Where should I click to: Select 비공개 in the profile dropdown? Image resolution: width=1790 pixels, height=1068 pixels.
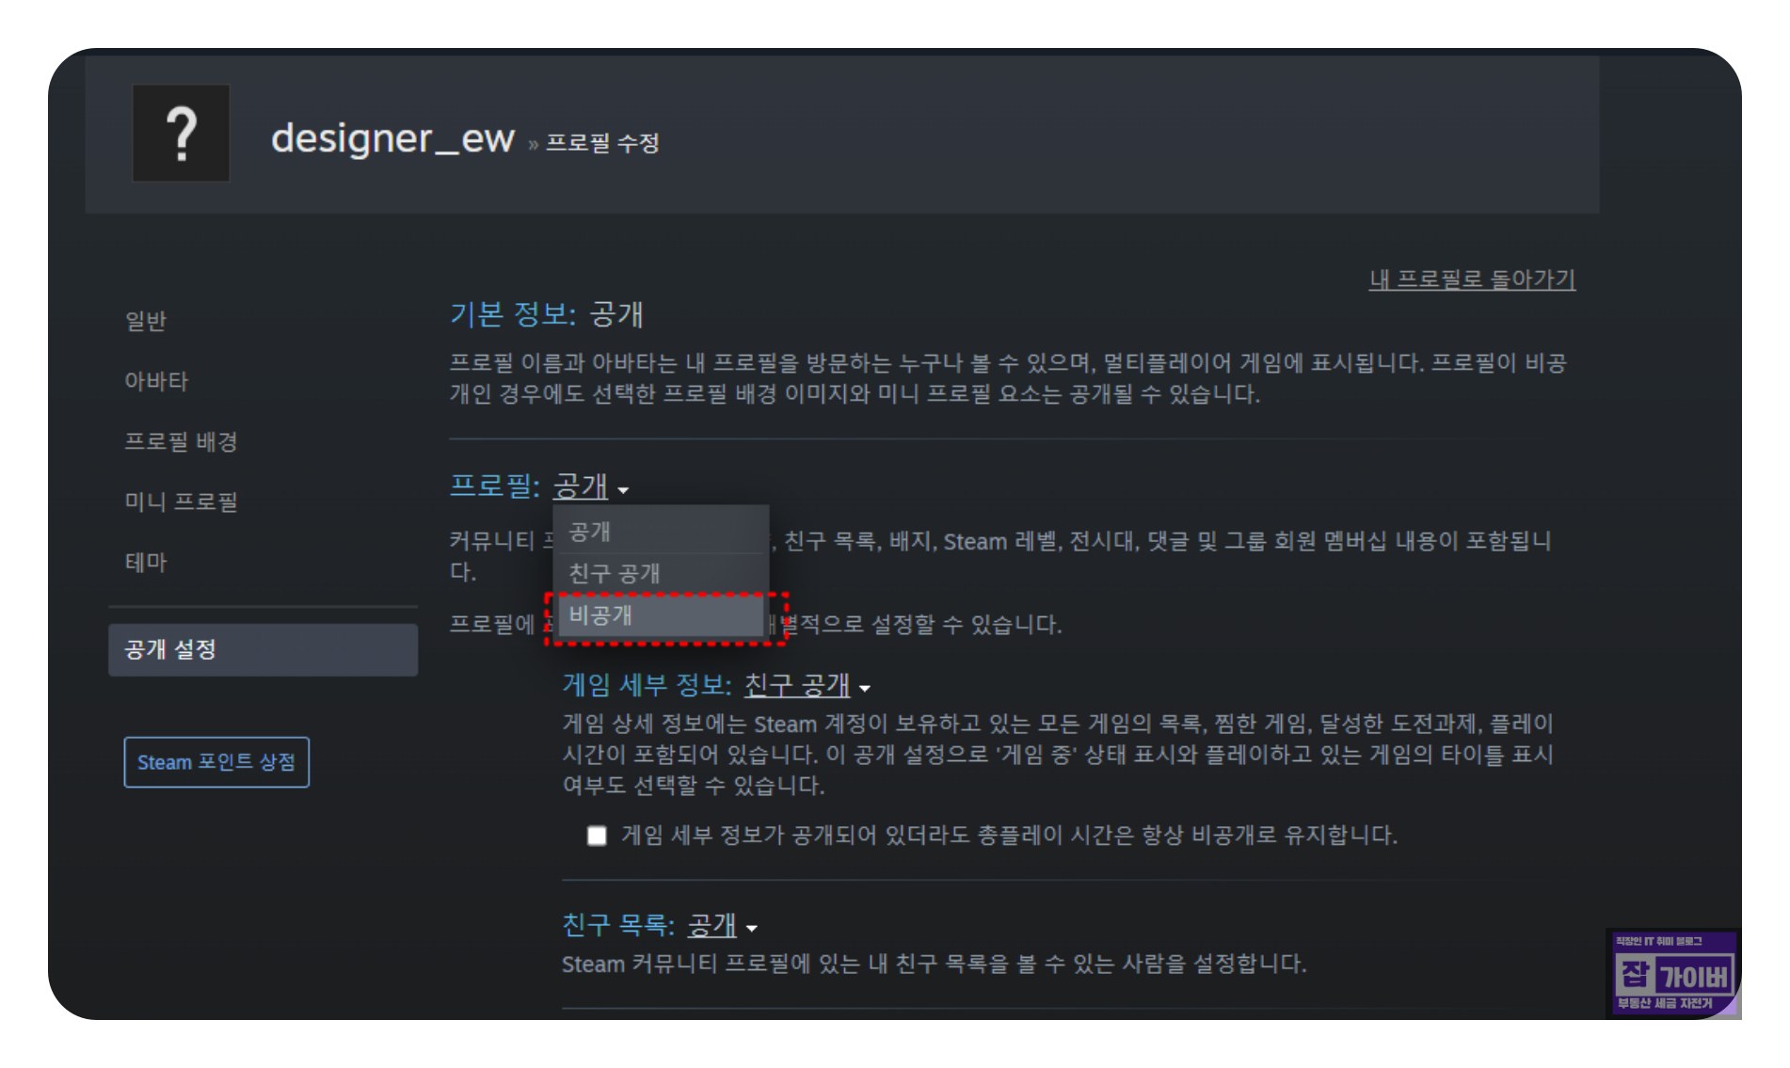661,616
